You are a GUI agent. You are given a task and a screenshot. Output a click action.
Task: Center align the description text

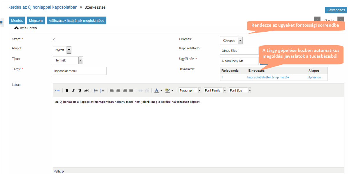[118, 91]
